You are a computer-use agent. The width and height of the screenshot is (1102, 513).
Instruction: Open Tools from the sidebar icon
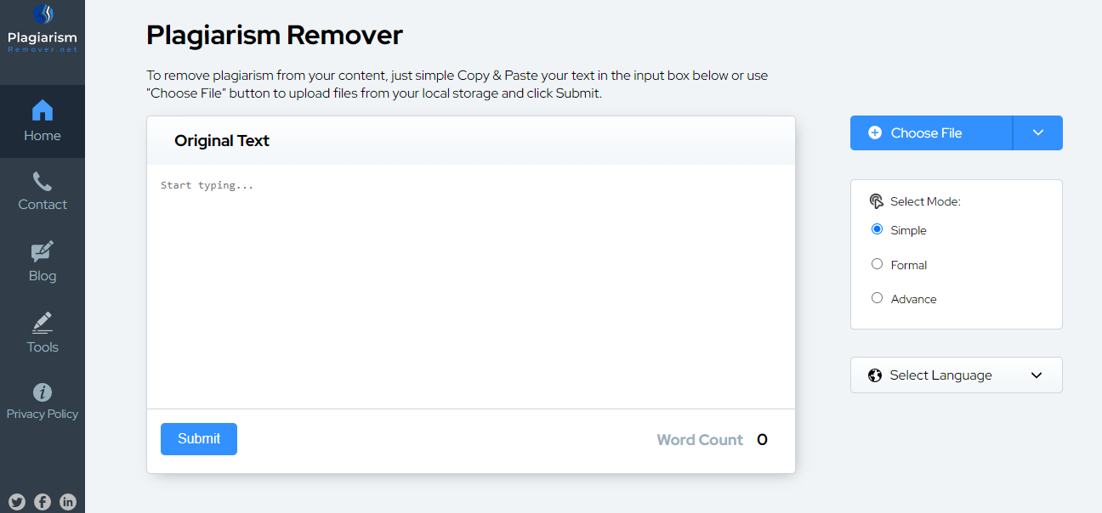tap(42, 324)
